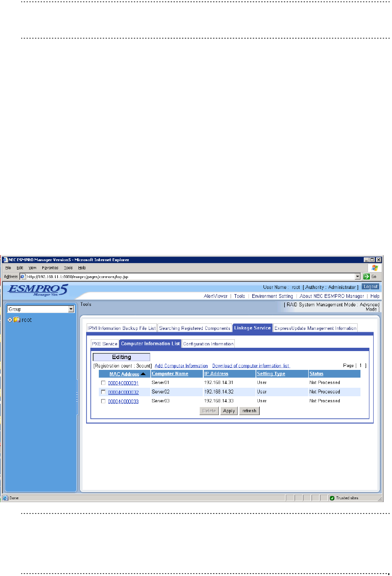Open the Tools menu in menu bar
This screenshot has width=392, height=576.
coord(68,267)
